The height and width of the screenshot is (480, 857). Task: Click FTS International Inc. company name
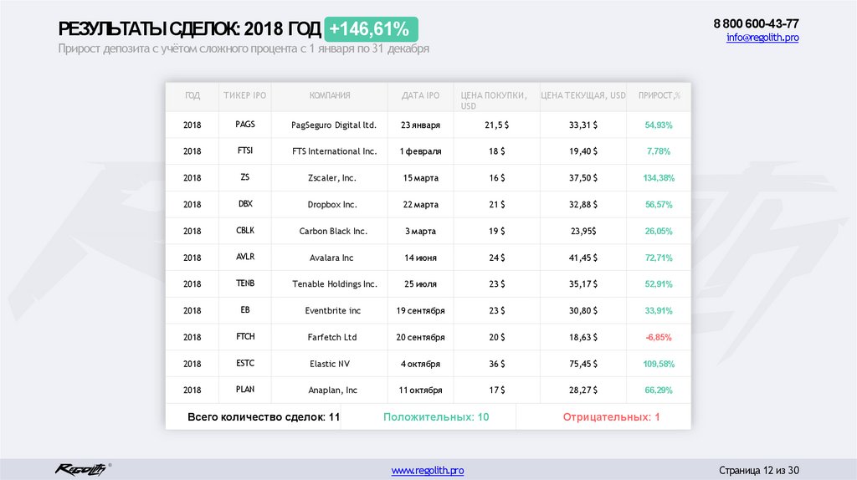pyautogui.click(x=335, y=151)
